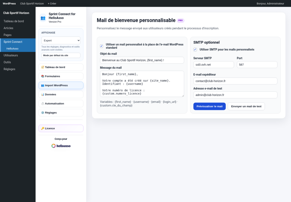291x202 pixels.
Task: Click the bar chart icon beside Données
Action: pyautogui.click(x=43, y=94)
